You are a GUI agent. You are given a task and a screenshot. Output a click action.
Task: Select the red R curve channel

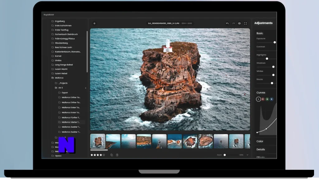pos(263,99)
